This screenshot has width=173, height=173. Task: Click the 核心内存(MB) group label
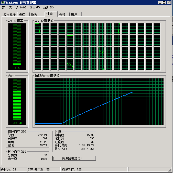[x=17, y=152]
